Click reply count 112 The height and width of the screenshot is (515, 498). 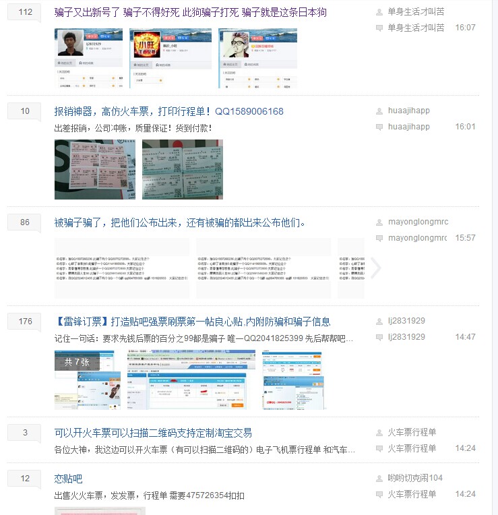tap(25, 12)
